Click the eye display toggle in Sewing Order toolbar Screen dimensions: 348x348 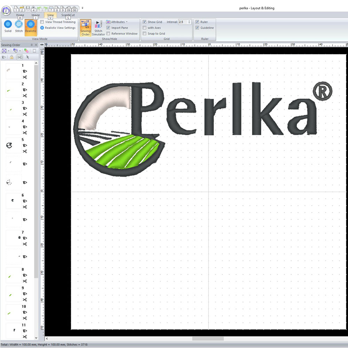[x=4, y=57]
